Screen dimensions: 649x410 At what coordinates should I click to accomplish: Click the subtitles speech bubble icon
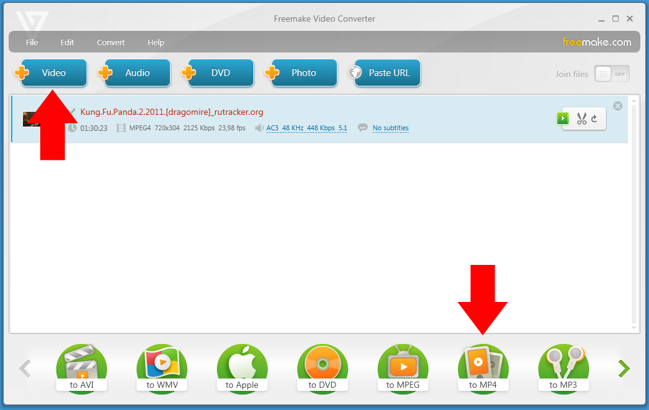[363, 128]
